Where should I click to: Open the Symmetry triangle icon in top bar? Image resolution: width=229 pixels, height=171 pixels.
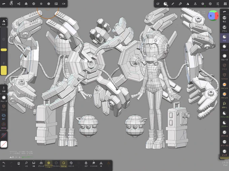pyautogui.click(x=188, y=4)
